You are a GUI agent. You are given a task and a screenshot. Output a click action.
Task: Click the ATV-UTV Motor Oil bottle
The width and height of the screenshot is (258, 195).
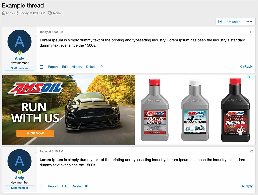click(155, 110)
